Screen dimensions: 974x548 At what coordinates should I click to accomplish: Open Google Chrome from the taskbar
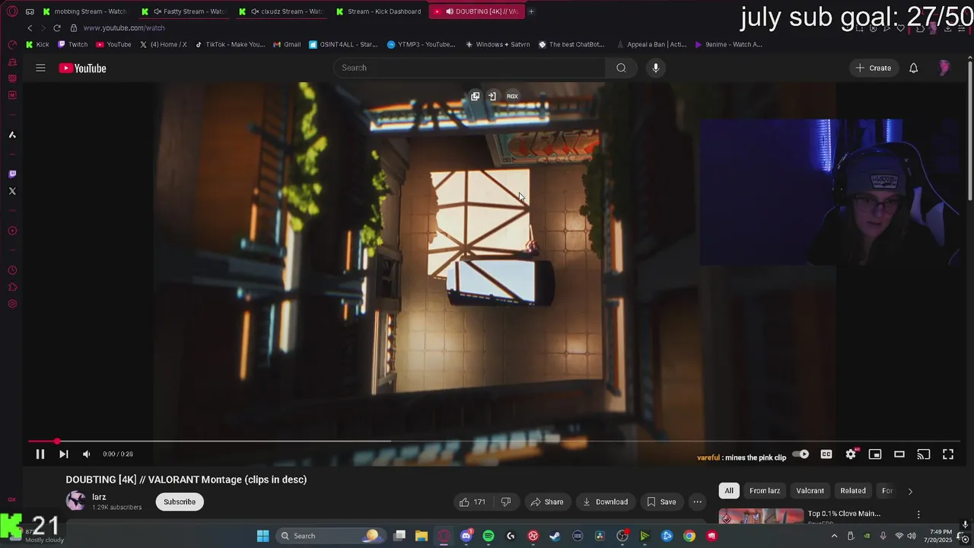689,536
